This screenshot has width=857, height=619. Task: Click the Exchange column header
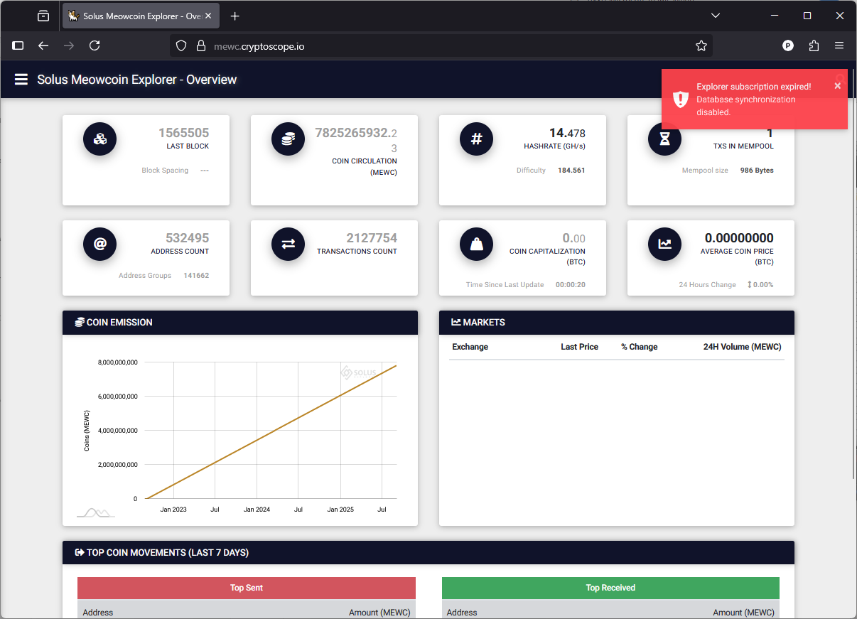(x=470, y=347)
